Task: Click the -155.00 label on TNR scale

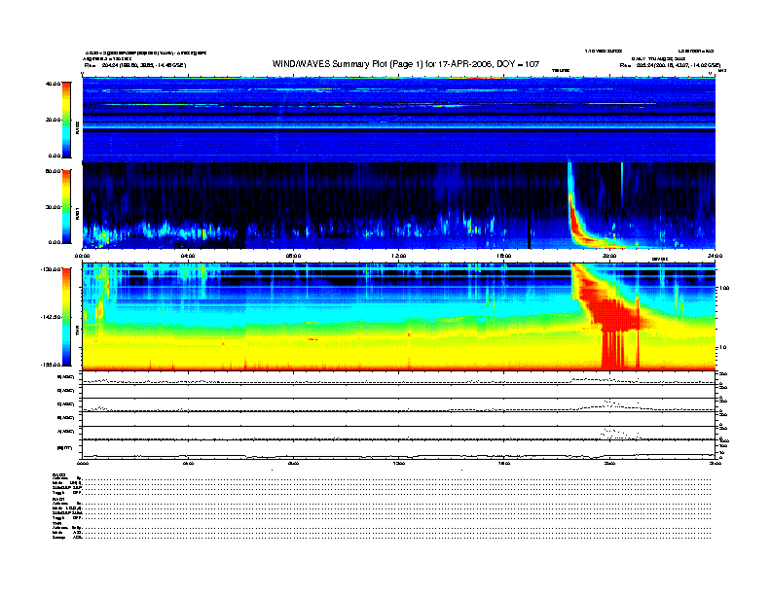Action: [52, 365]
